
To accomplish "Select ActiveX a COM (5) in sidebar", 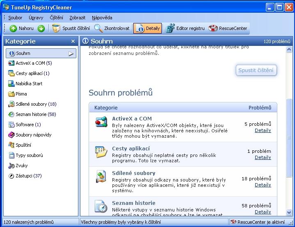I will (x=30, y=63).
